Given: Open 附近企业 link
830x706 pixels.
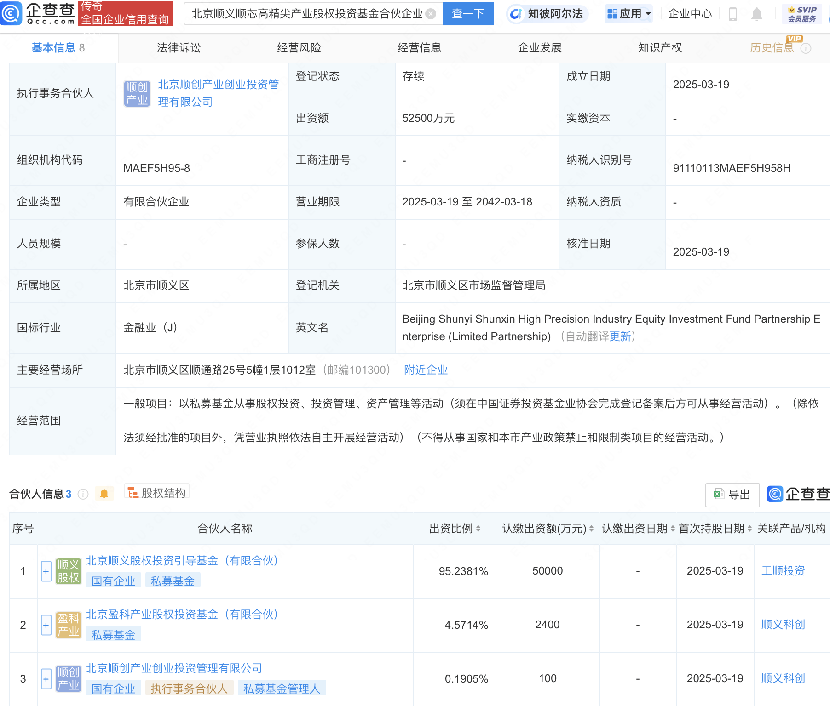Looking at the screenshot, I should pos(426,370).
